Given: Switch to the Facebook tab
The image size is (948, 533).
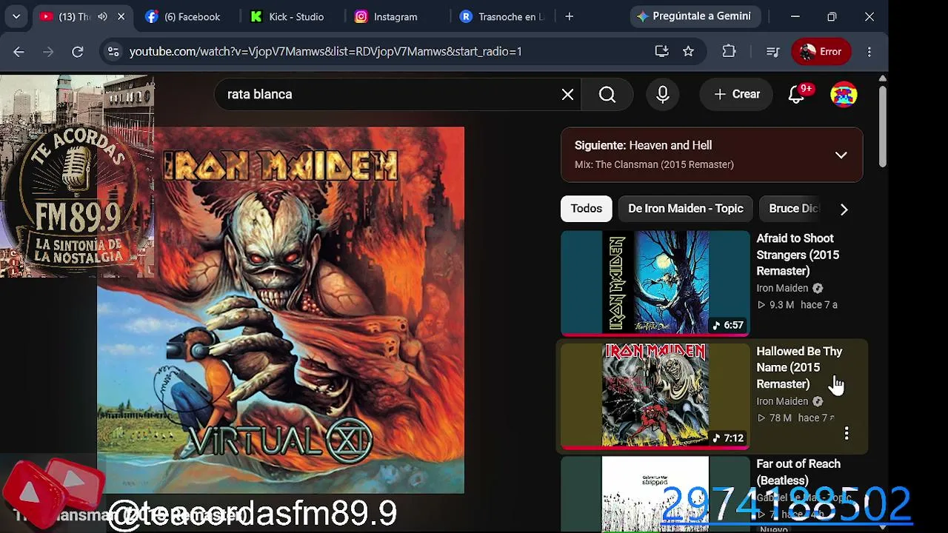Looking at the screenshot, I should point(185,16).
